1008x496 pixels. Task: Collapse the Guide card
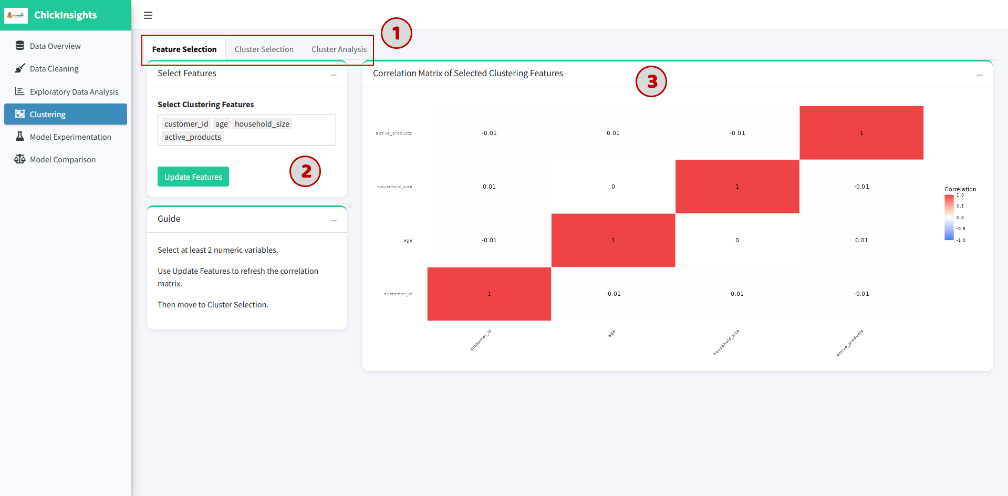coord(334,221)
